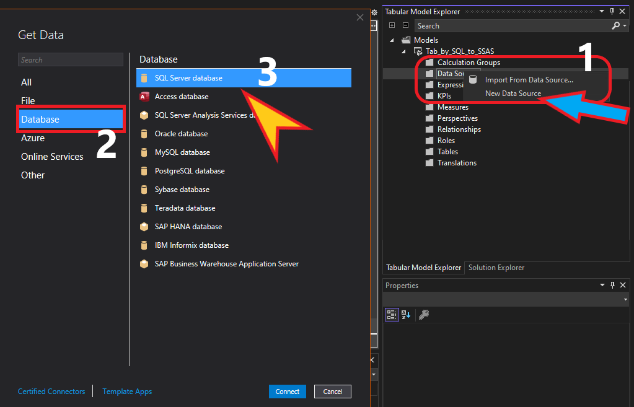Viewport: 634px width, 407px height.
Task: Open Property Pages wrench icon
Action: pyautogui.click(x=424, y=315)
